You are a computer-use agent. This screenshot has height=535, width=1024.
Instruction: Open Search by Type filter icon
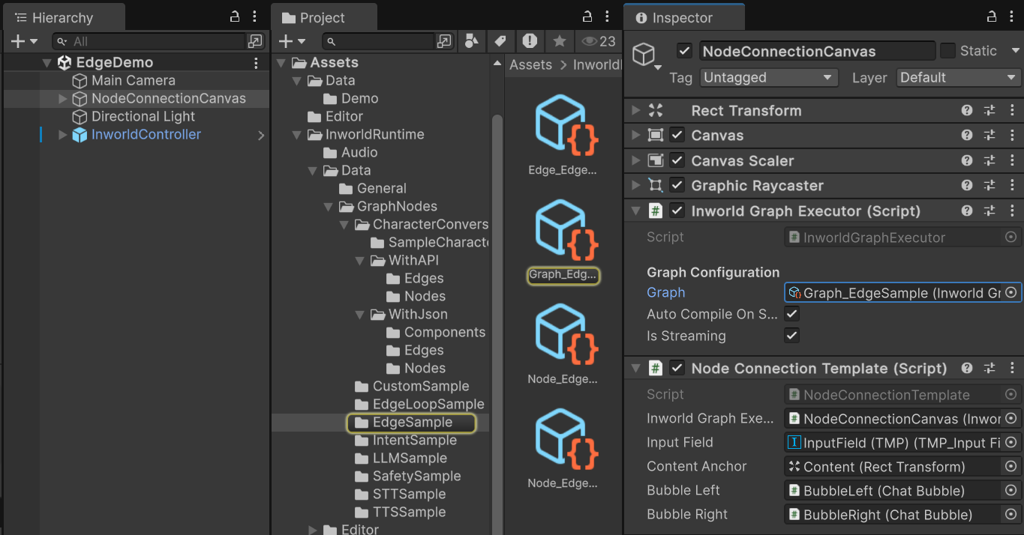point(471,41)
